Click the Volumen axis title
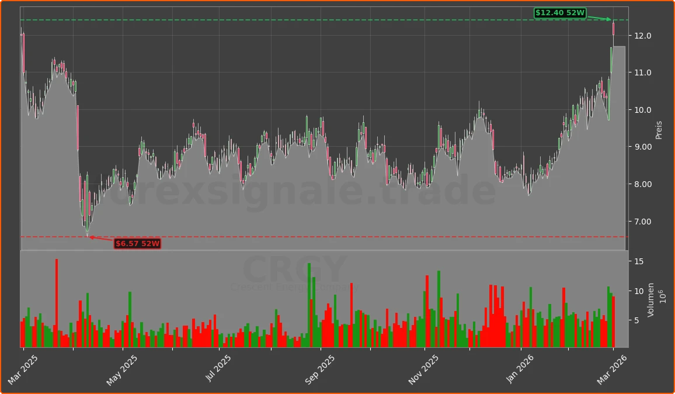Viewport: 675px width, 394px height. coord(650,300)
